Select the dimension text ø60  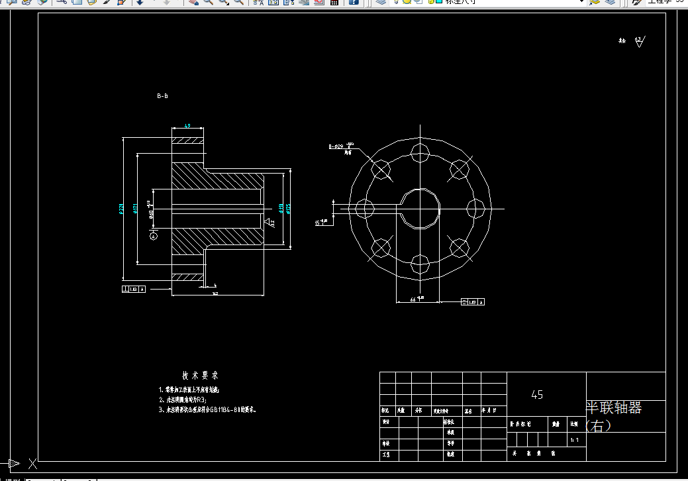[x=150, y=214]
